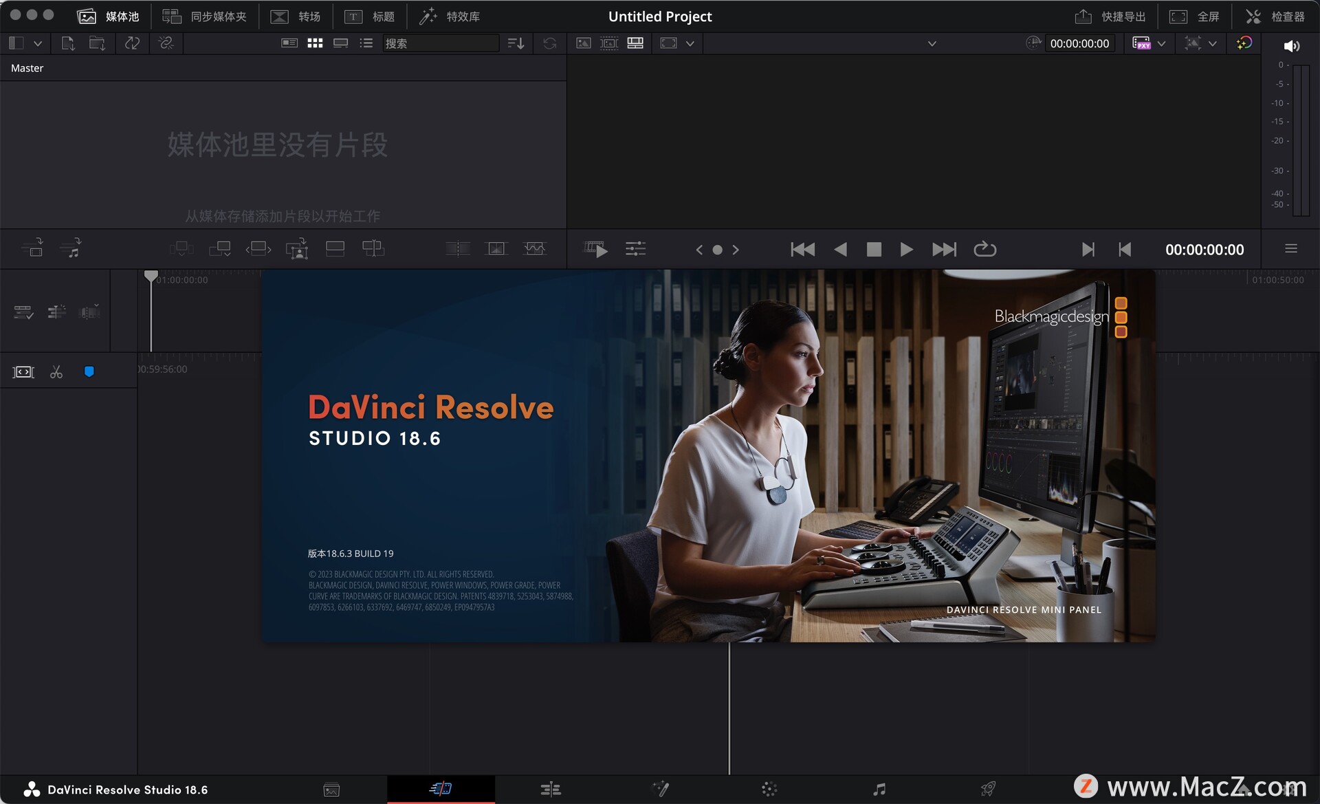Click the 搜索 search input field
Viewport: 1320px width, 804px height.
440,43
